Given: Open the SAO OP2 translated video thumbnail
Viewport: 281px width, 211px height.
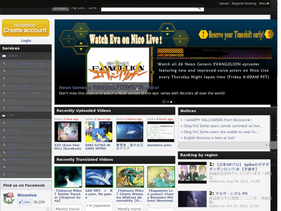Looking at the screenshot, I should [99, 177].
